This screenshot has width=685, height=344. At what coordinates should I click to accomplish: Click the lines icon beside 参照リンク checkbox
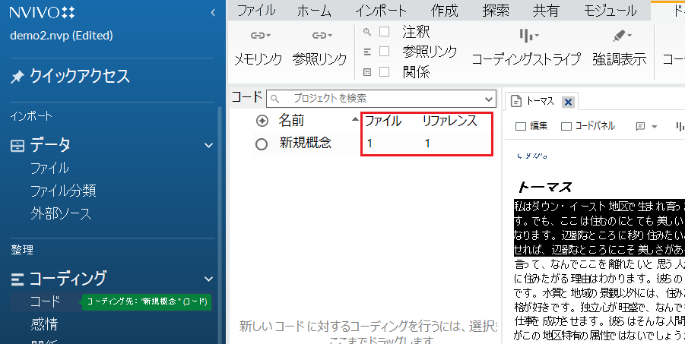pyautogui.click(x=367, y=52)
